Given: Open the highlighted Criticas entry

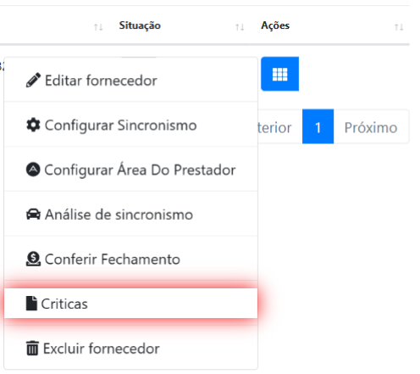Looking at the screenshot, I should (x=131, y=304).
